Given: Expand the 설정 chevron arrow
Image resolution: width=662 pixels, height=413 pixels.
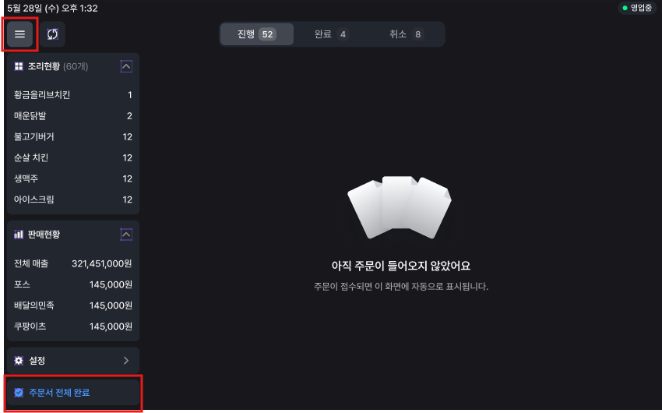Looking at the screenshot, I should 126,361.
